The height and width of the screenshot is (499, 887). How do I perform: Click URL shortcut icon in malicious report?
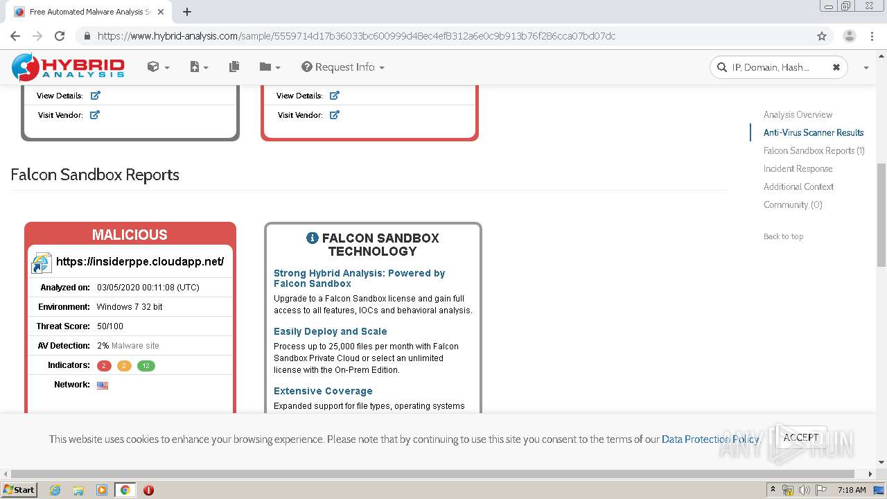pyautogui.click(x=42, y=263)
